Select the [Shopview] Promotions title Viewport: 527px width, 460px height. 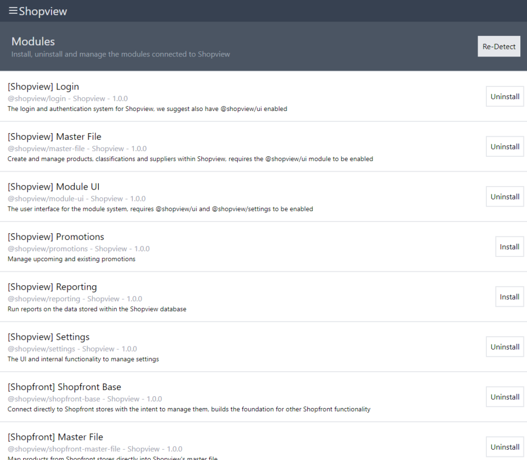click(56, 237)
